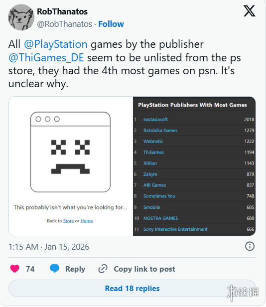Click the chain link copy icon
Image resolution: width=266 pixels, height=307 pixels.
[103, 269]
